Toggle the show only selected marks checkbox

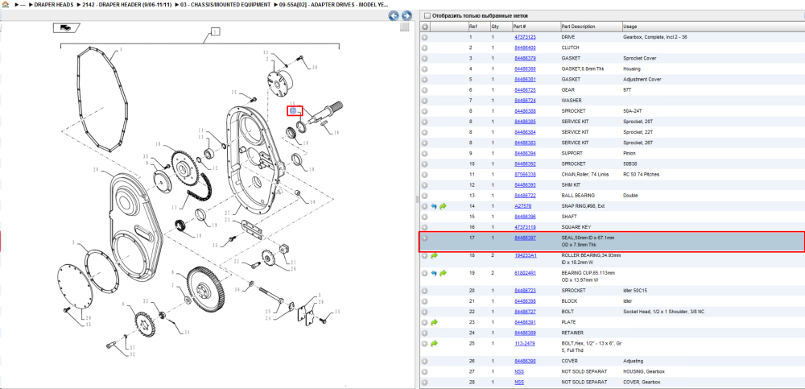(x=427, y=16)
